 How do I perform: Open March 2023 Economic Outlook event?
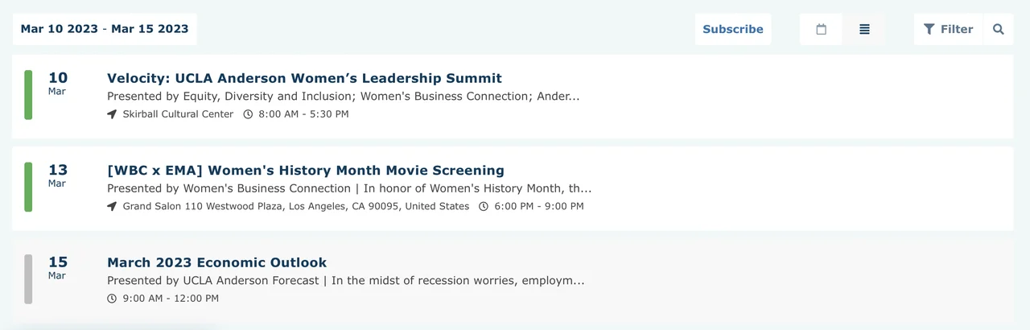pyautogui.click(x=216, y=262)
